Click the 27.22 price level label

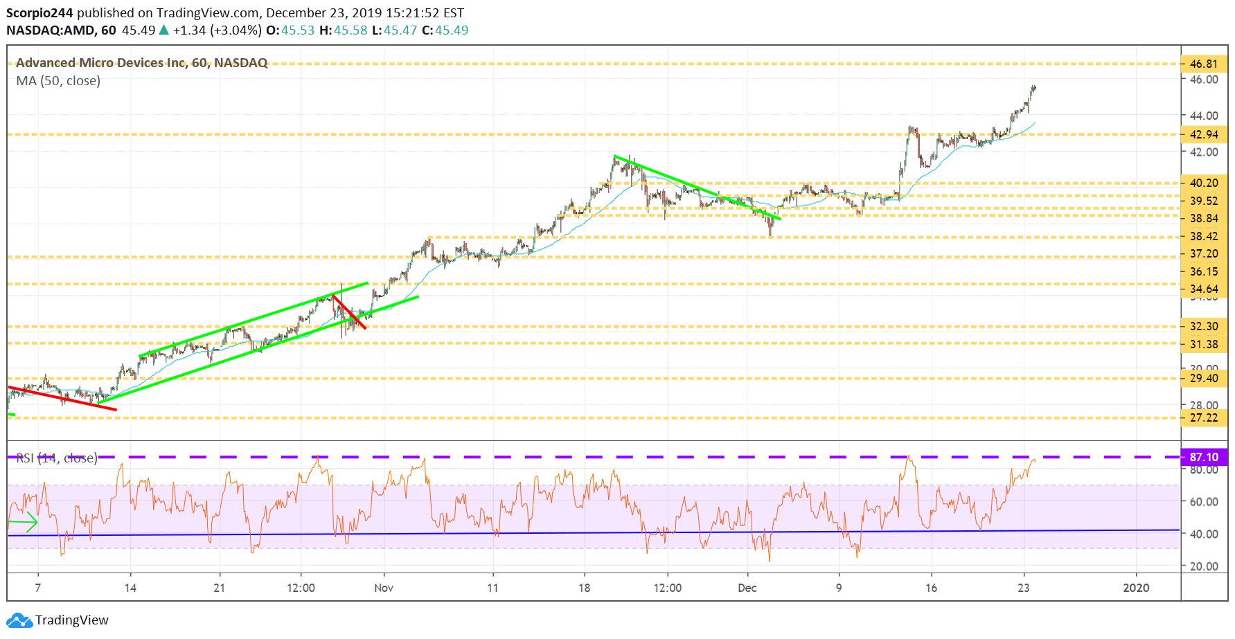tap(1204, 417)
